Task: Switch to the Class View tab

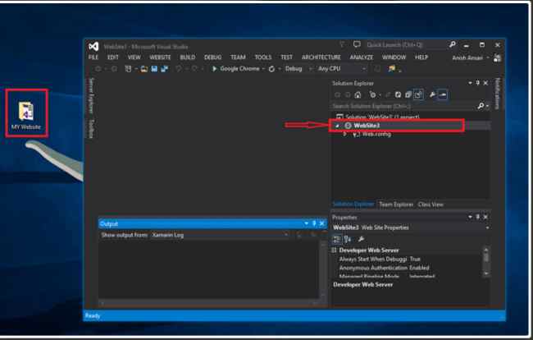Action: coord(430,204)
